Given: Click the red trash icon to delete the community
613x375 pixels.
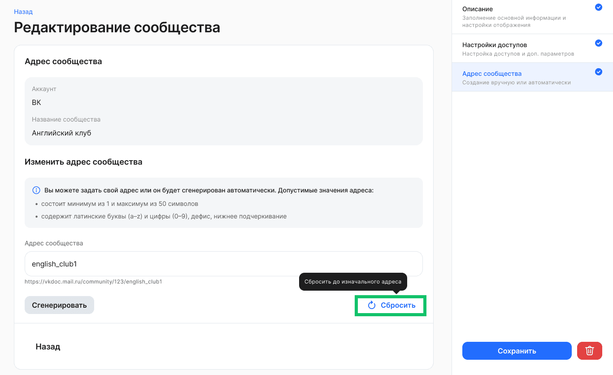Looking at the screenshot, I should coord(589,350).
